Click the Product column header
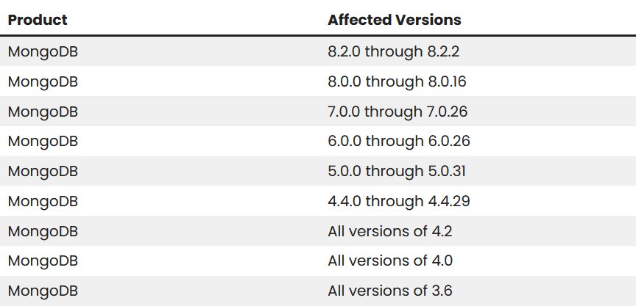The width and height of the screenshot is (636, 306). tap(38, 20)
